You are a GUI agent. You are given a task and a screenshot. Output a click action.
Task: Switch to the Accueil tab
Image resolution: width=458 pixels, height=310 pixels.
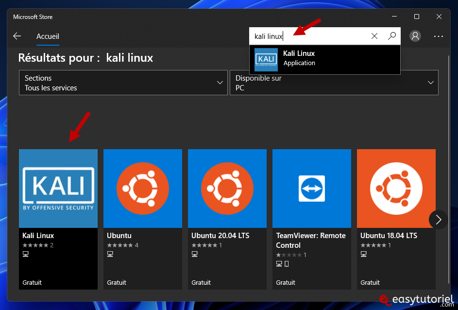pos(48,36)
